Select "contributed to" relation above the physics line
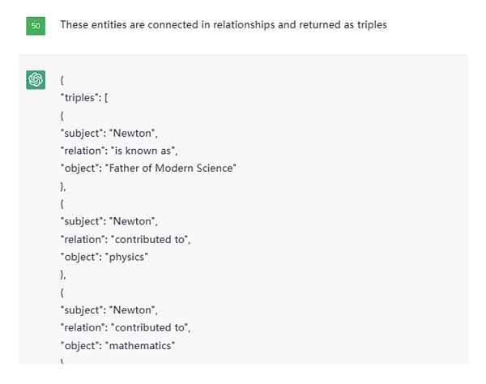The image size is (486, 384). coord(126,239)
